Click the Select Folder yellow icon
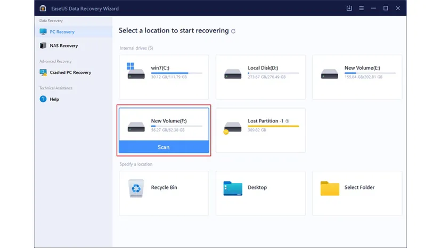Screen dimensions: 441x248 pos(330,188)
